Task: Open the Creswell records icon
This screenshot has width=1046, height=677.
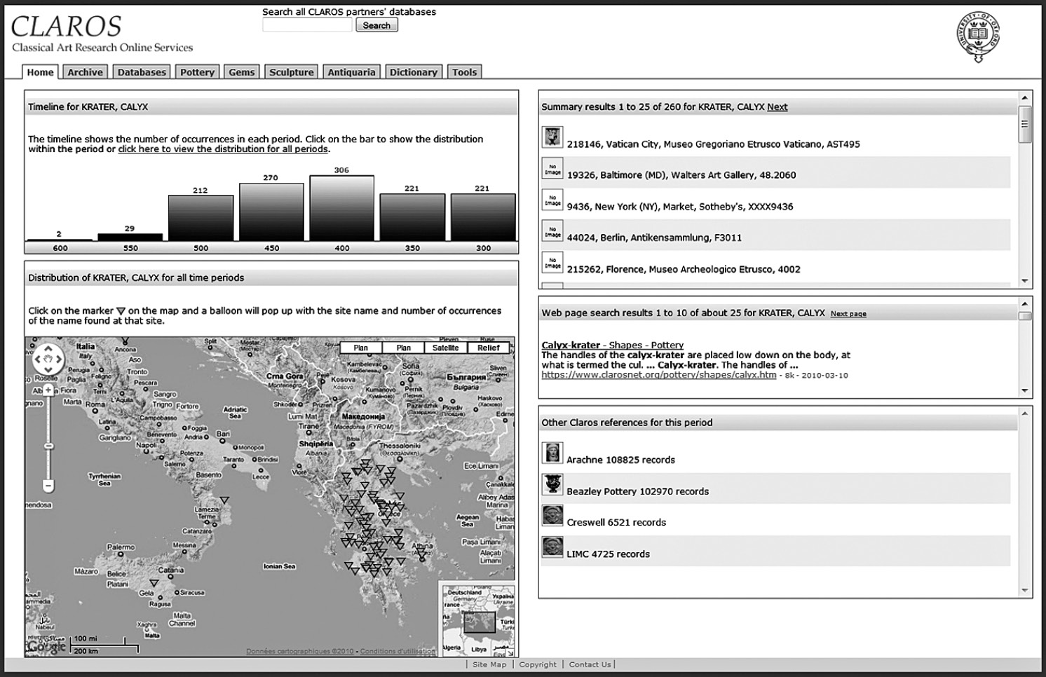Action: pos(552,515)
